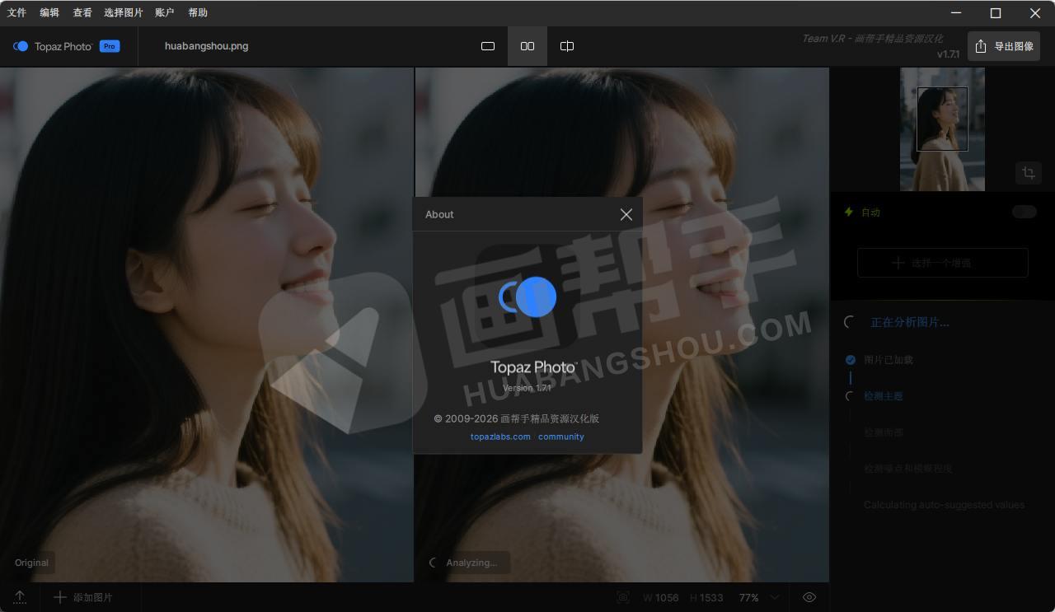
Task: Activate the crop tool icon
Action: pyautogui.click(x=1029, y=173)
